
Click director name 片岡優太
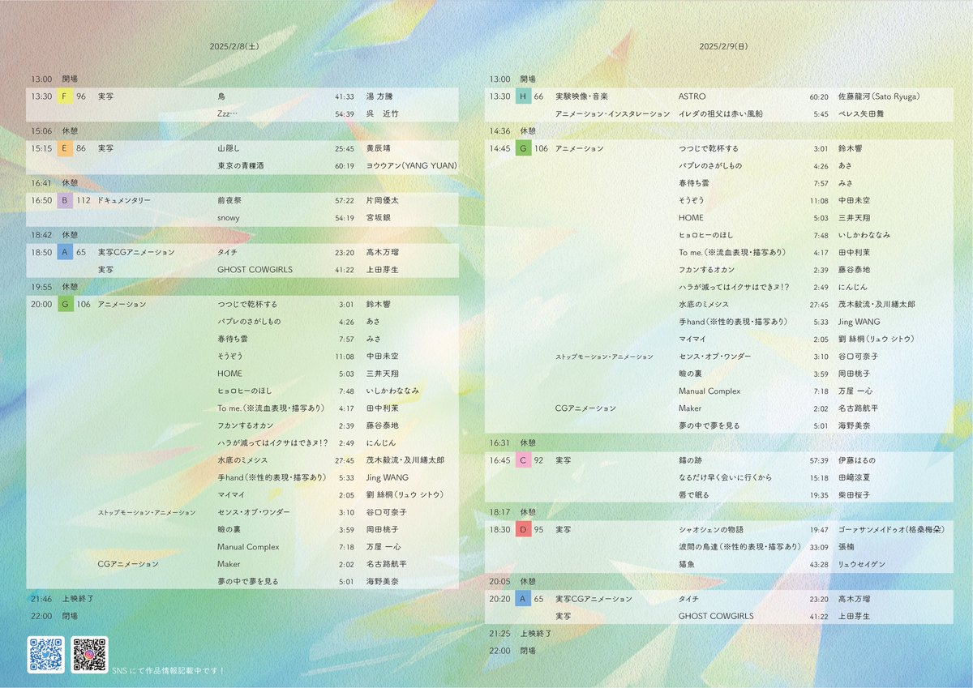(383, 200)
